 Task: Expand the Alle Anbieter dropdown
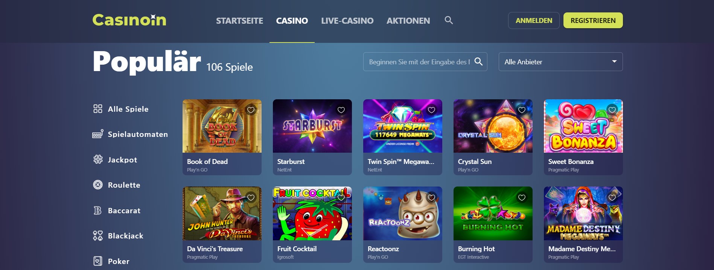[560, 62]
